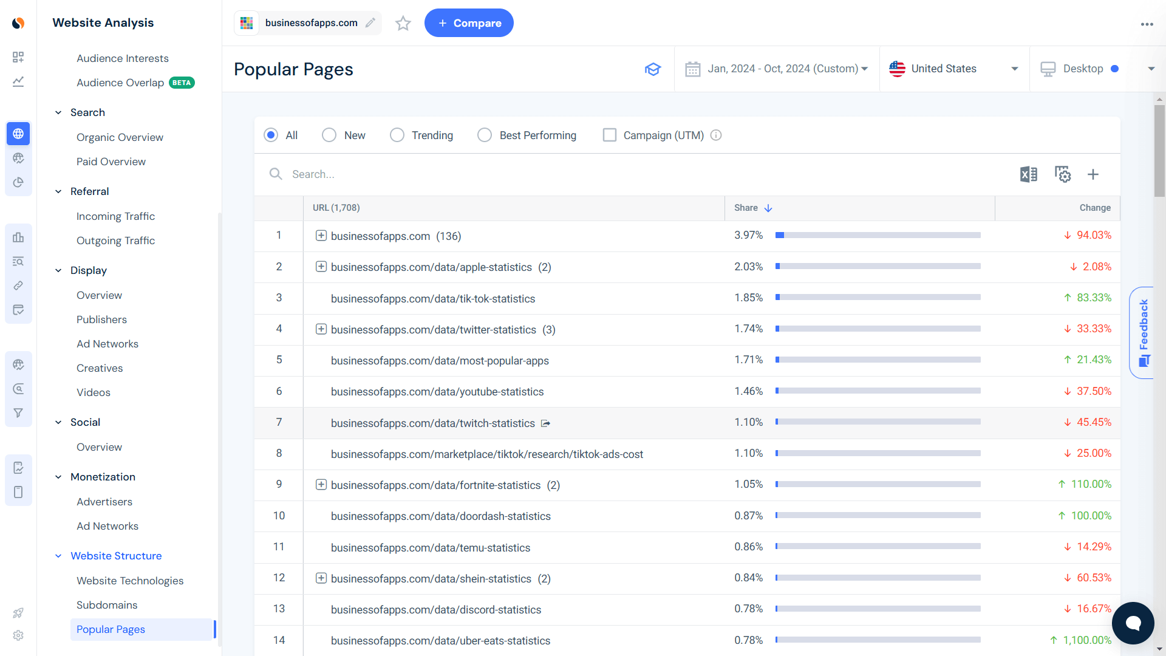Viewport: 1166px width, 656px height.
Task: Expand the businessofapps.com/data/apple-statistics row
Action: [x=321, y=267]
